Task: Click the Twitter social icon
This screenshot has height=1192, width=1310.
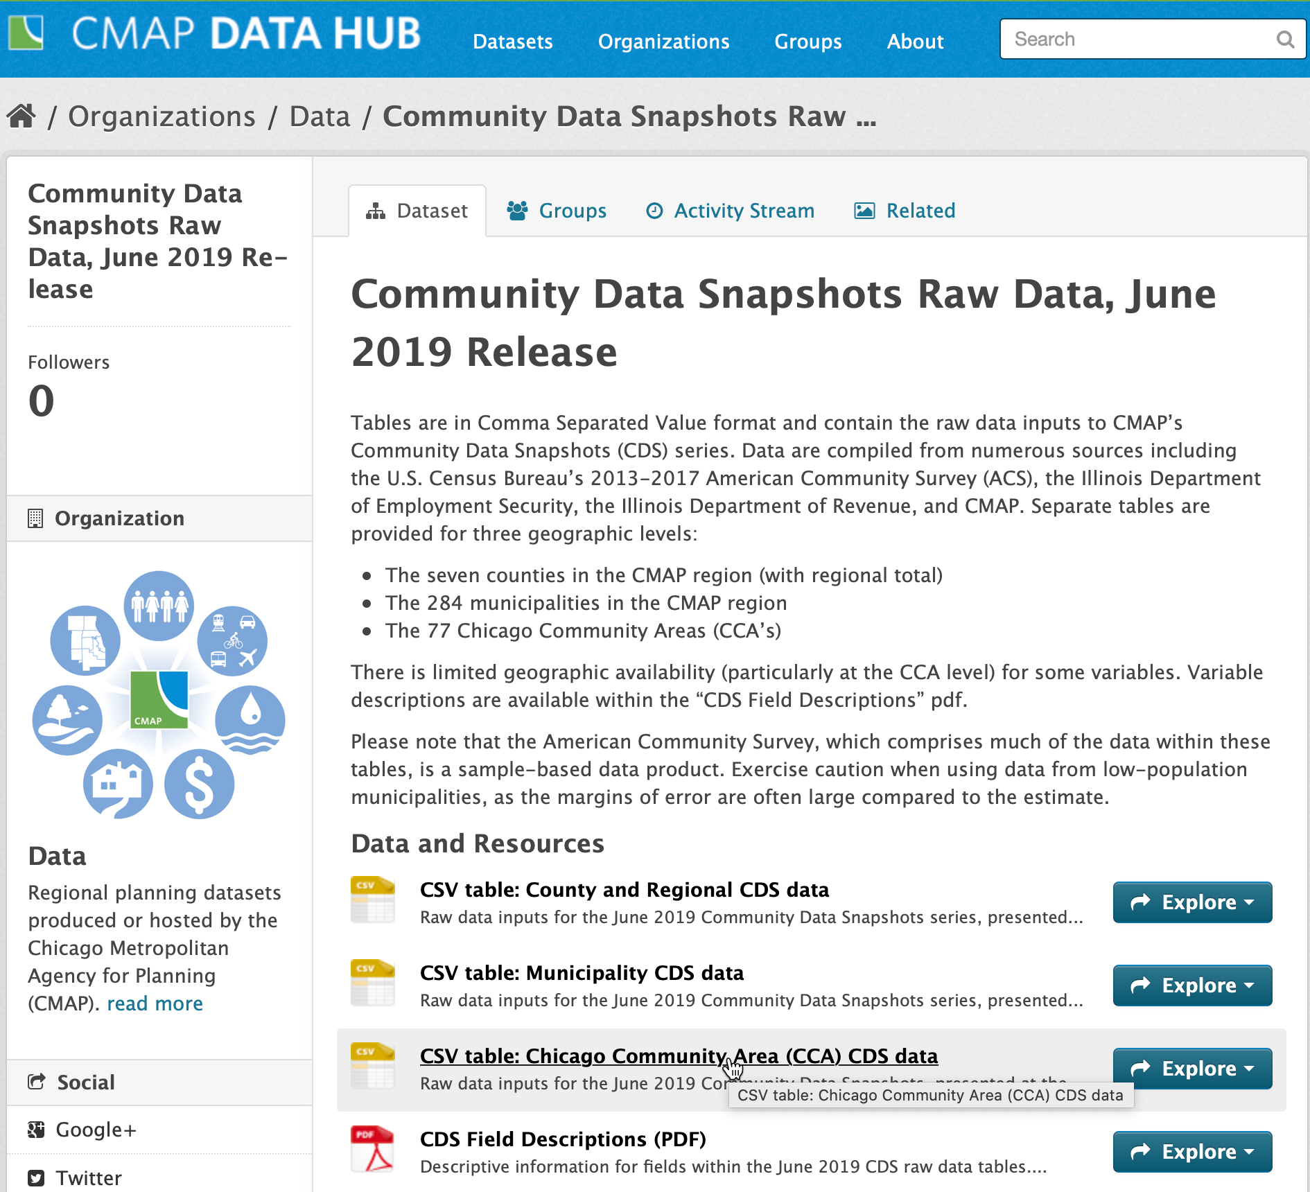Action: [36, 1178]
